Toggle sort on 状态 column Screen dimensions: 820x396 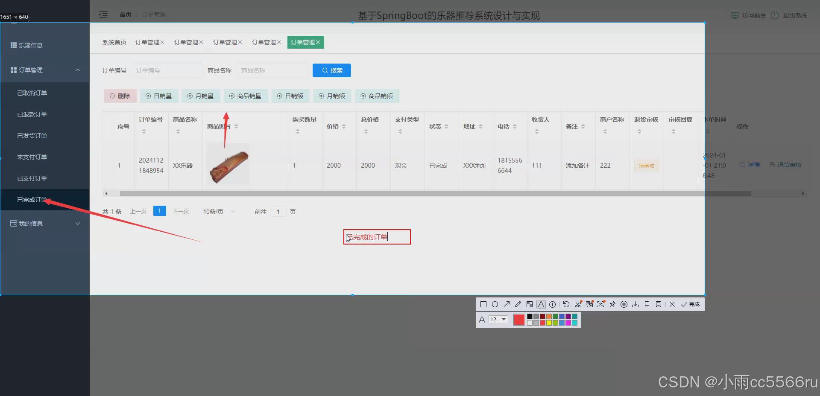coord(447,126)
